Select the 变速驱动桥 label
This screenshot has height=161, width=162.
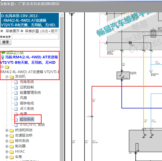click(24, 136)
